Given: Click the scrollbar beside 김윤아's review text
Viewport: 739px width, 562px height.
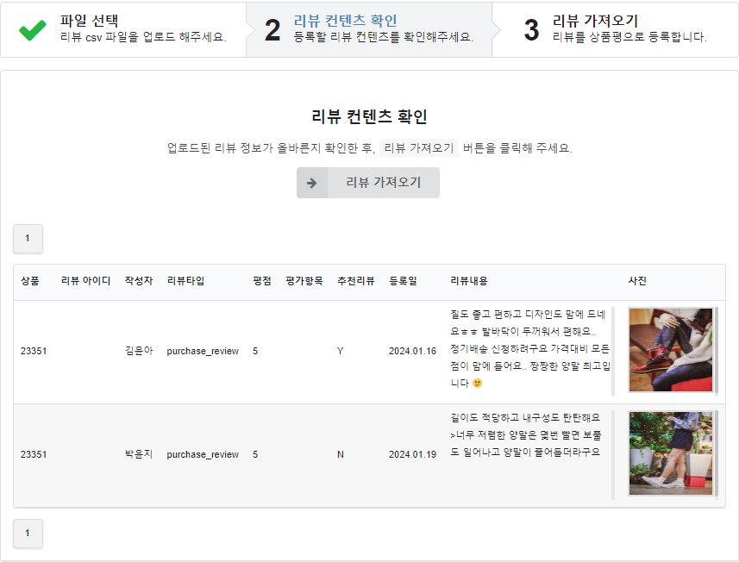Looking at the screenshot, I should (x=613, y=351).
